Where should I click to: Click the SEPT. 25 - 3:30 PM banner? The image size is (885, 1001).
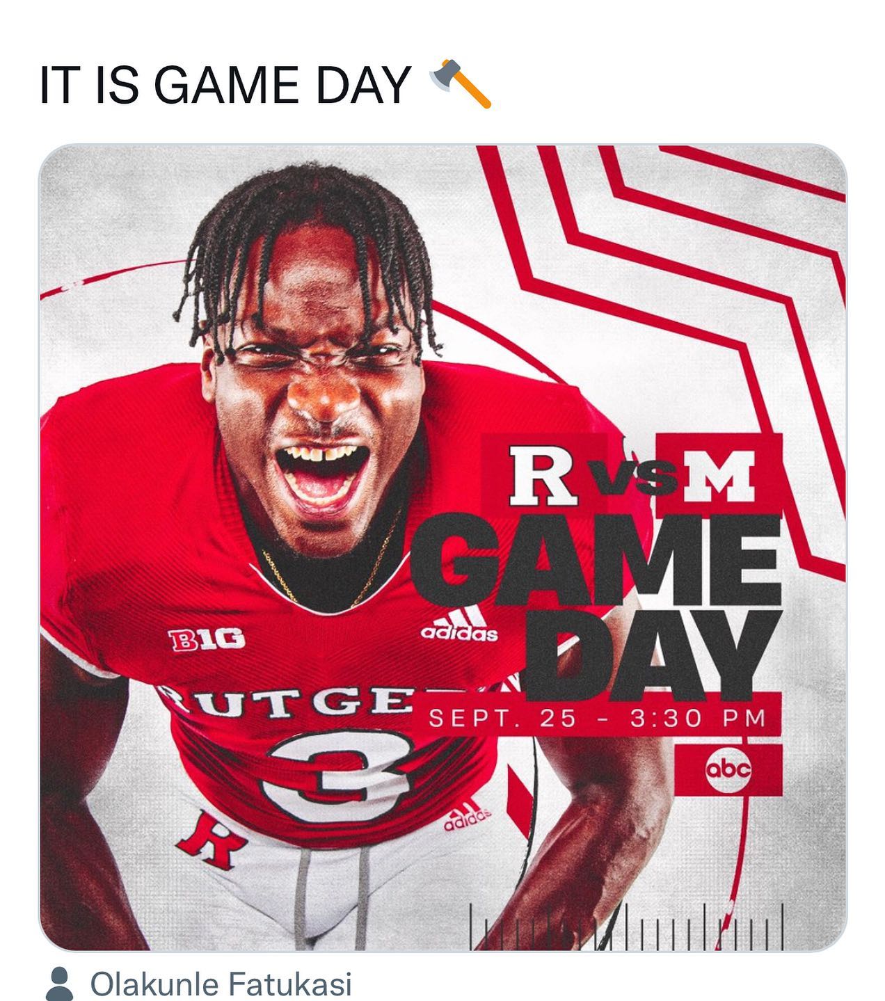(x=597, y=718)
